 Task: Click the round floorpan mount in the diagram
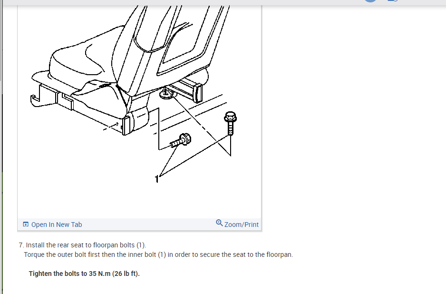pyautogui.click(x=166, y=93)
